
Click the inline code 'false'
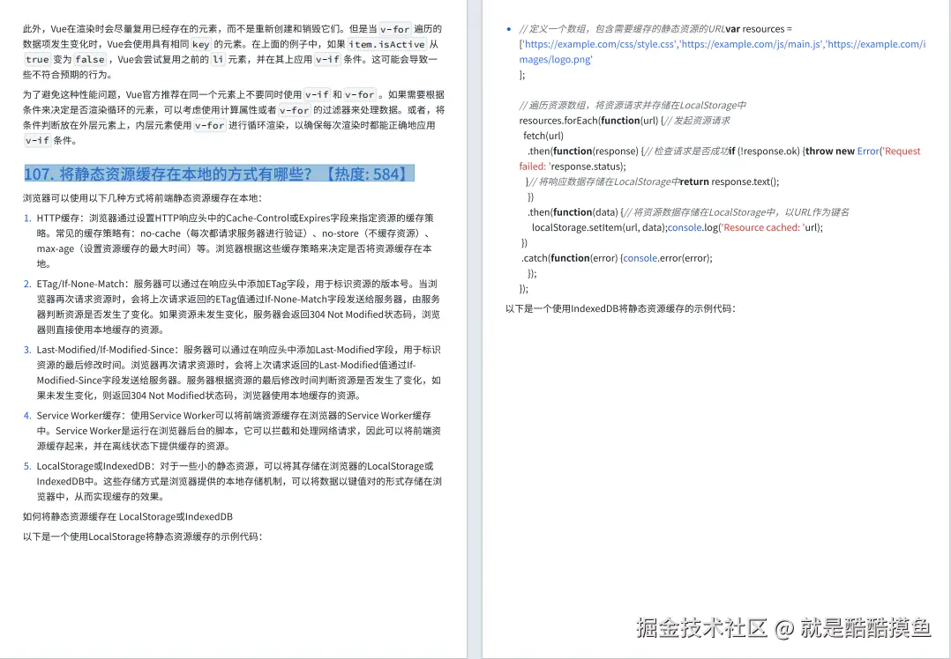click(90, 59)
